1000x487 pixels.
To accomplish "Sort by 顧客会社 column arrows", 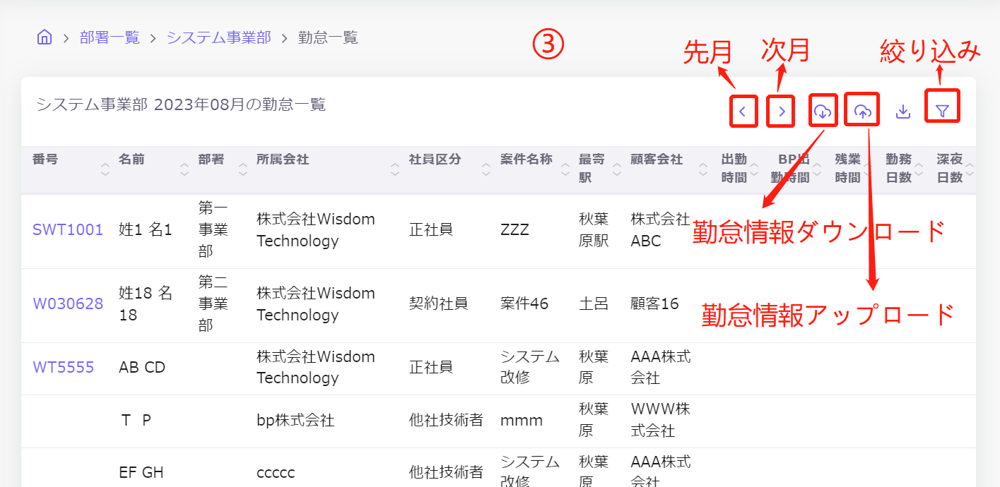I will [x=703, y=169].
